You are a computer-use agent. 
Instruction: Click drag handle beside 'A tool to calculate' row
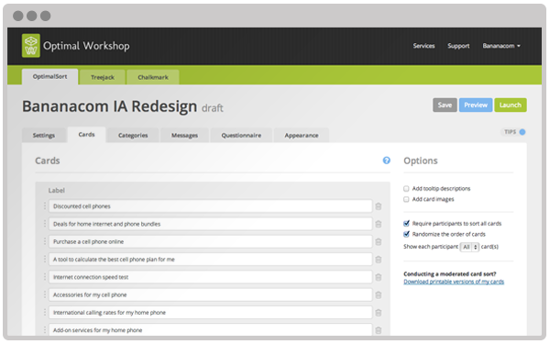45,259
